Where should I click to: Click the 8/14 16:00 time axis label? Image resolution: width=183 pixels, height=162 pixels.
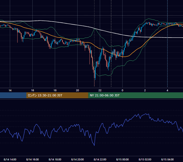click(x=33, y=159)
